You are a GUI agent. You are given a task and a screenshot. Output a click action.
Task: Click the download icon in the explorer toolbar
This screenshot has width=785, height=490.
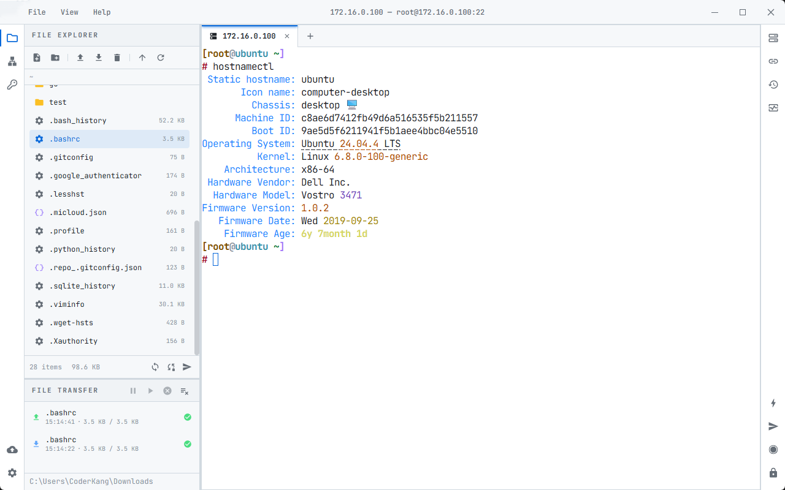pyautogui.click(x=99, y=58)
